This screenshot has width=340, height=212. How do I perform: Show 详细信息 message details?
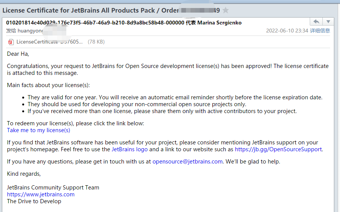(x=320, y=31)
